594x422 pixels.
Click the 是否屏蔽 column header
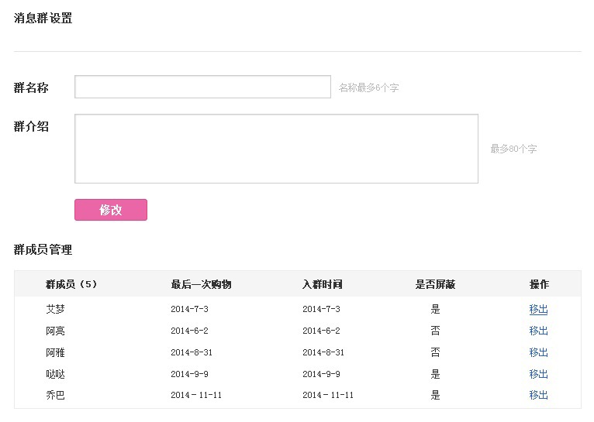(x=435, y=284)
